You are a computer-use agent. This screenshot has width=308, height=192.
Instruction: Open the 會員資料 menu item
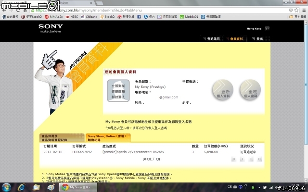[235, 39]
